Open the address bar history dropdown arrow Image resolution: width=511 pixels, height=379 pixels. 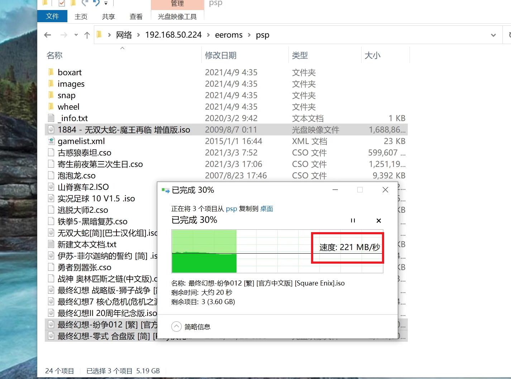click(x=494, y=35)
